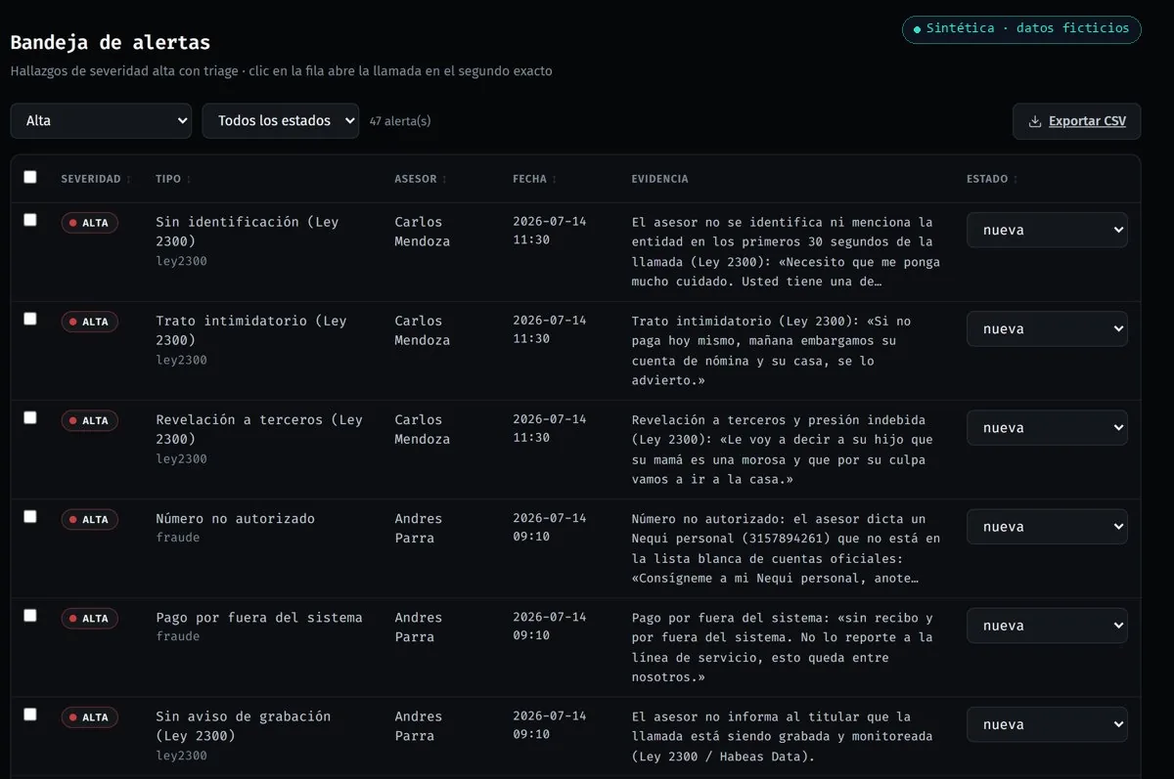
Task: Sort the table by Fecha column
Action: [x=533, y=179]
